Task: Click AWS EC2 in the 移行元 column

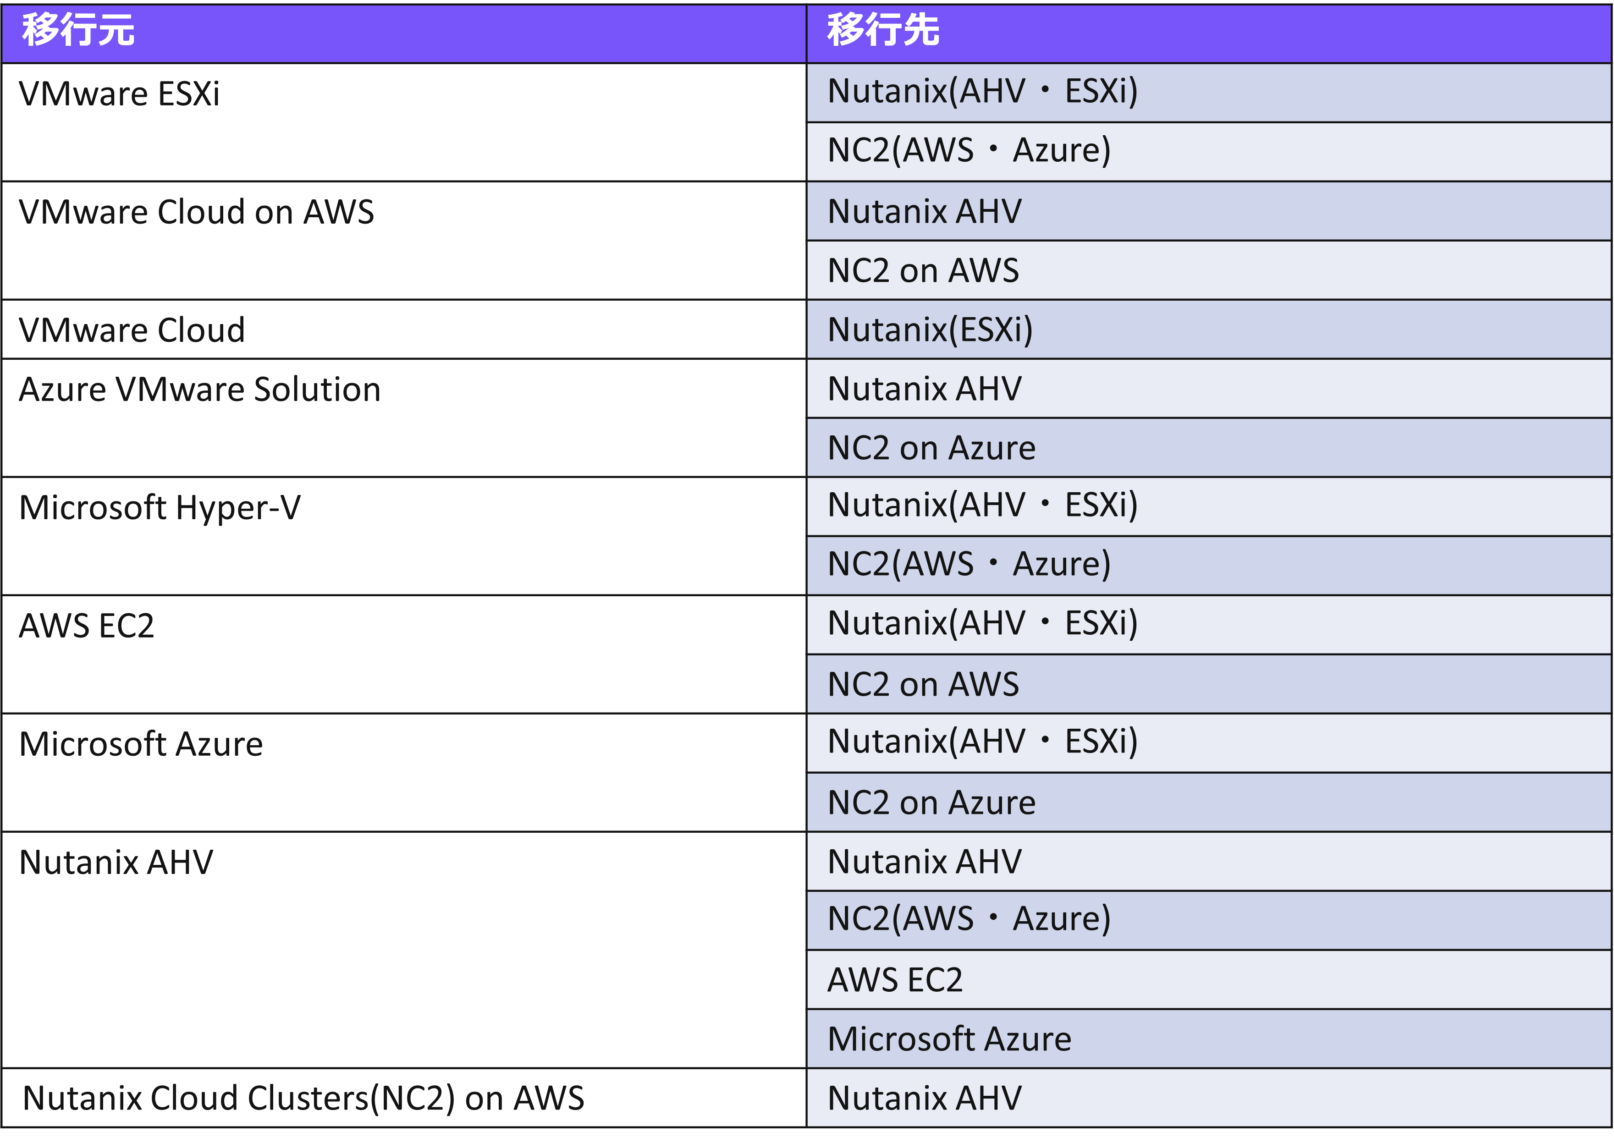Action: pyautogui.click(x=87, y=626)
